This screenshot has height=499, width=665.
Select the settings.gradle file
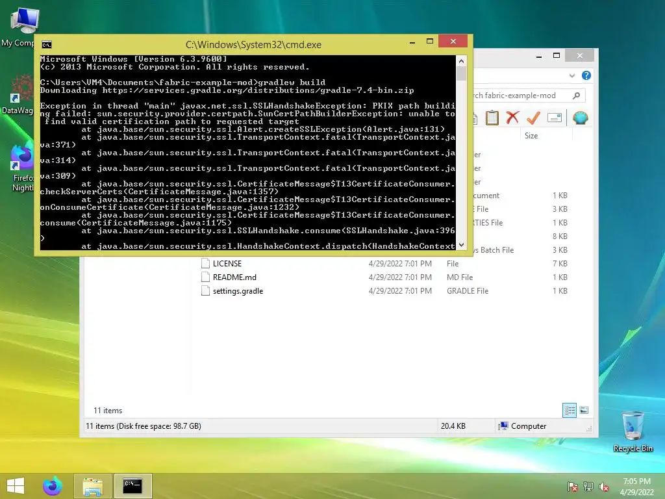click(238, 291)
